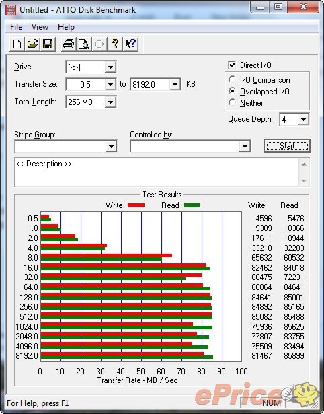Viewport: 324px width, 414px height.
Task: Click the red write bar for 8192.0
Action: (x=122, y=354)
